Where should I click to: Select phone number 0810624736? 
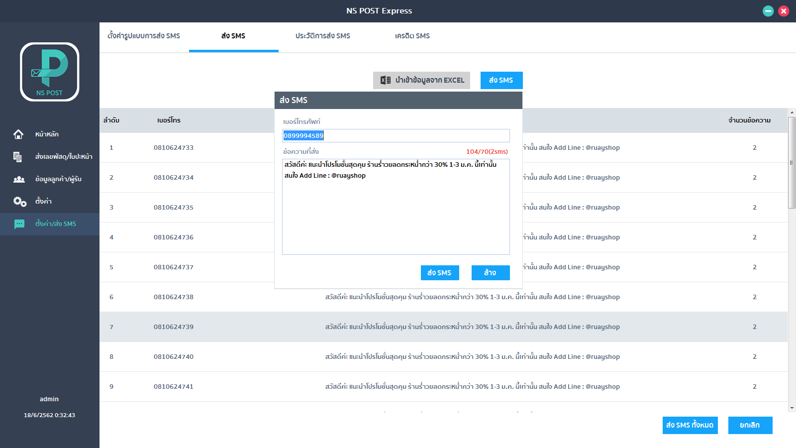click(174, 237)
